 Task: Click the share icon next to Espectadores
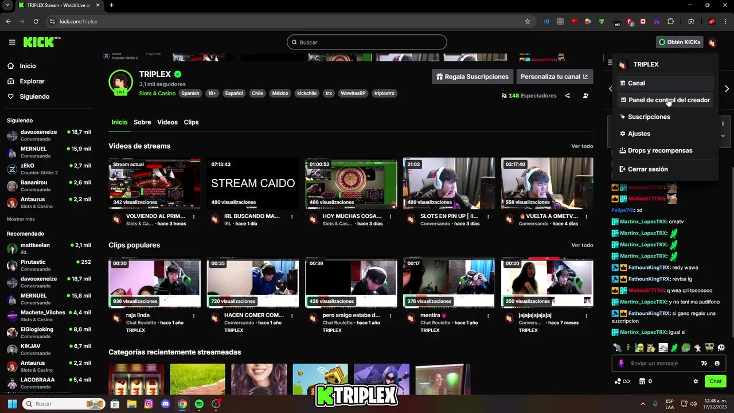pos(567,96)
